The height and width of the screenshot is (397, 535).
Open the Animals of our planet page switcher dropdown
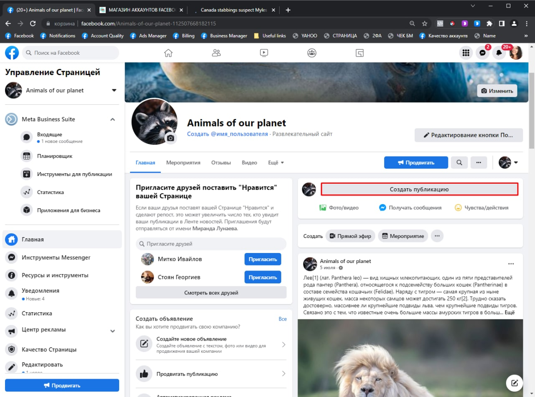(x=114, y=90)
